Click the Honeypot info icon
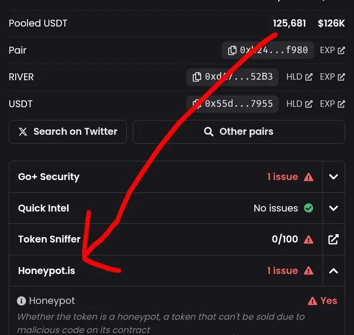 coord(22,301)
